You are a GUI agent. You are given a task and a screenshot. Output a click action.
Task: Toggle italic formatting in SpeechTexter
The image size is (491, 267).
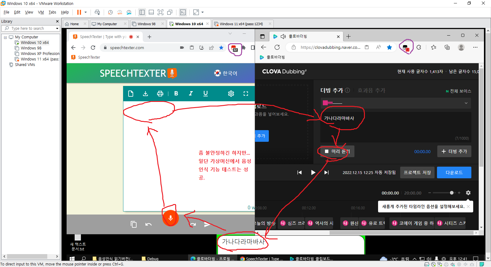point(191,94)
